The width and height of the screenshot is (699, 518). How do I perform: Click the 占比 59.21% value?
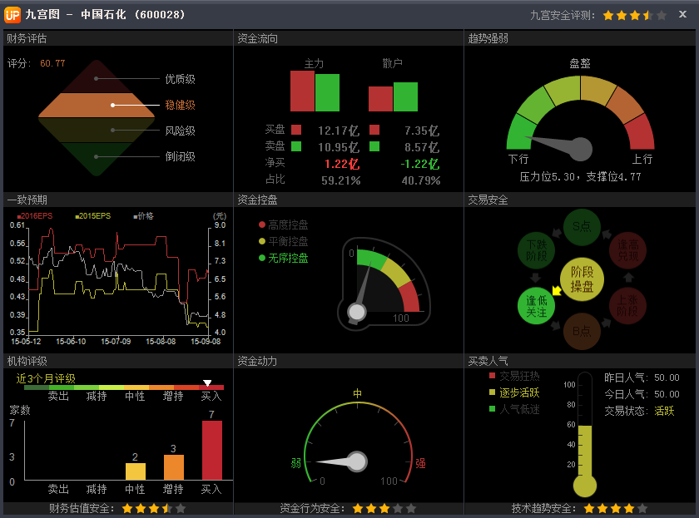pyautogui.click(x=341, y=180)
